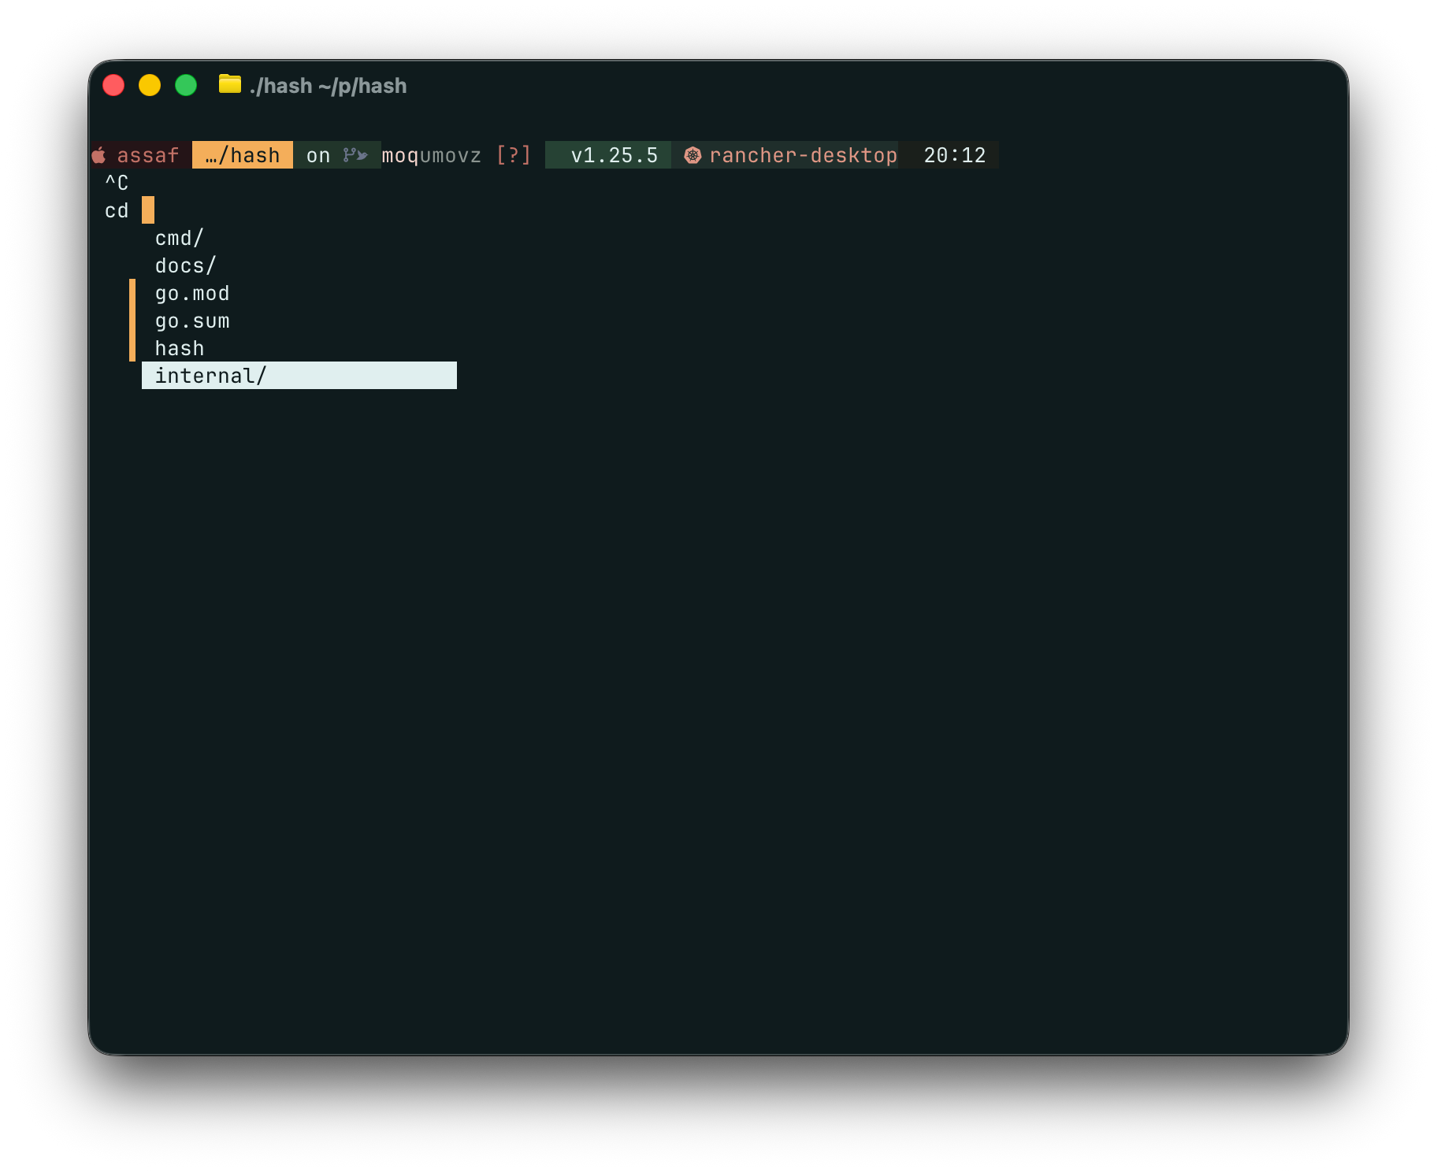Expand the …/hash path segment
1437x1172 pixels.
pyautogui.click(x=242, y=155)
